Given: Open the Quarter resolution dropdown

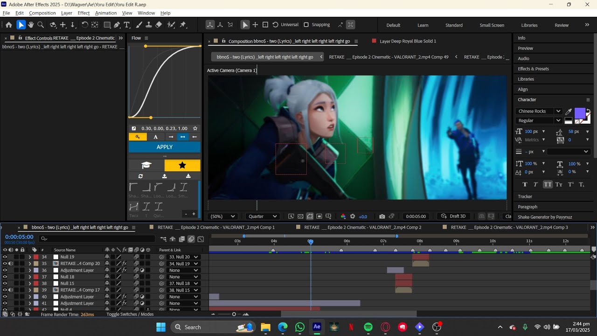Looking at the screenshot, I should coord(263,217).
